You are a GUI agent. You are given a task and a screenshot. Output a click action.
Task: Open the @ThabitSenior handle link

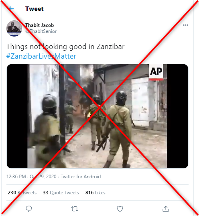(x=41, y=31)
